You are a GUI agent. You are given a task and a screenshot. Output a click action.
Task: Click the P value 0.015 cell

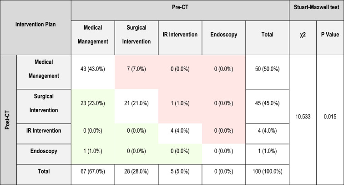329,116
